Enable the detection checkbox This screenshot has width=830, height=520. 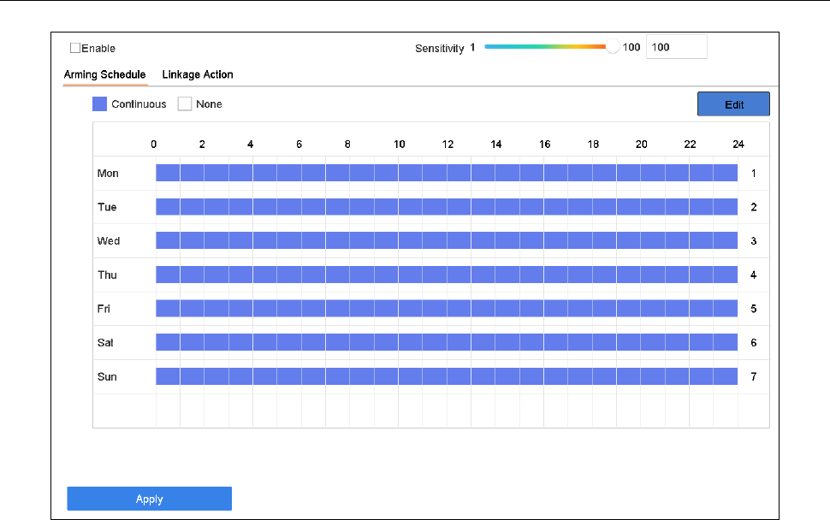tap(75, 49)
